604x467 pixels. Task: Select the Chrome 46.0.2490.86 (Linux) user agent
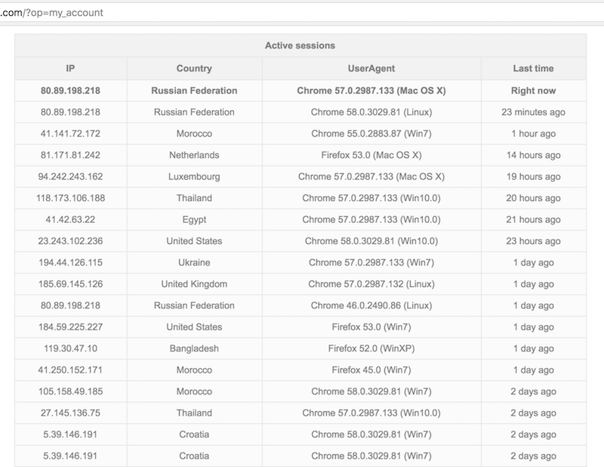tap(371, 305)
